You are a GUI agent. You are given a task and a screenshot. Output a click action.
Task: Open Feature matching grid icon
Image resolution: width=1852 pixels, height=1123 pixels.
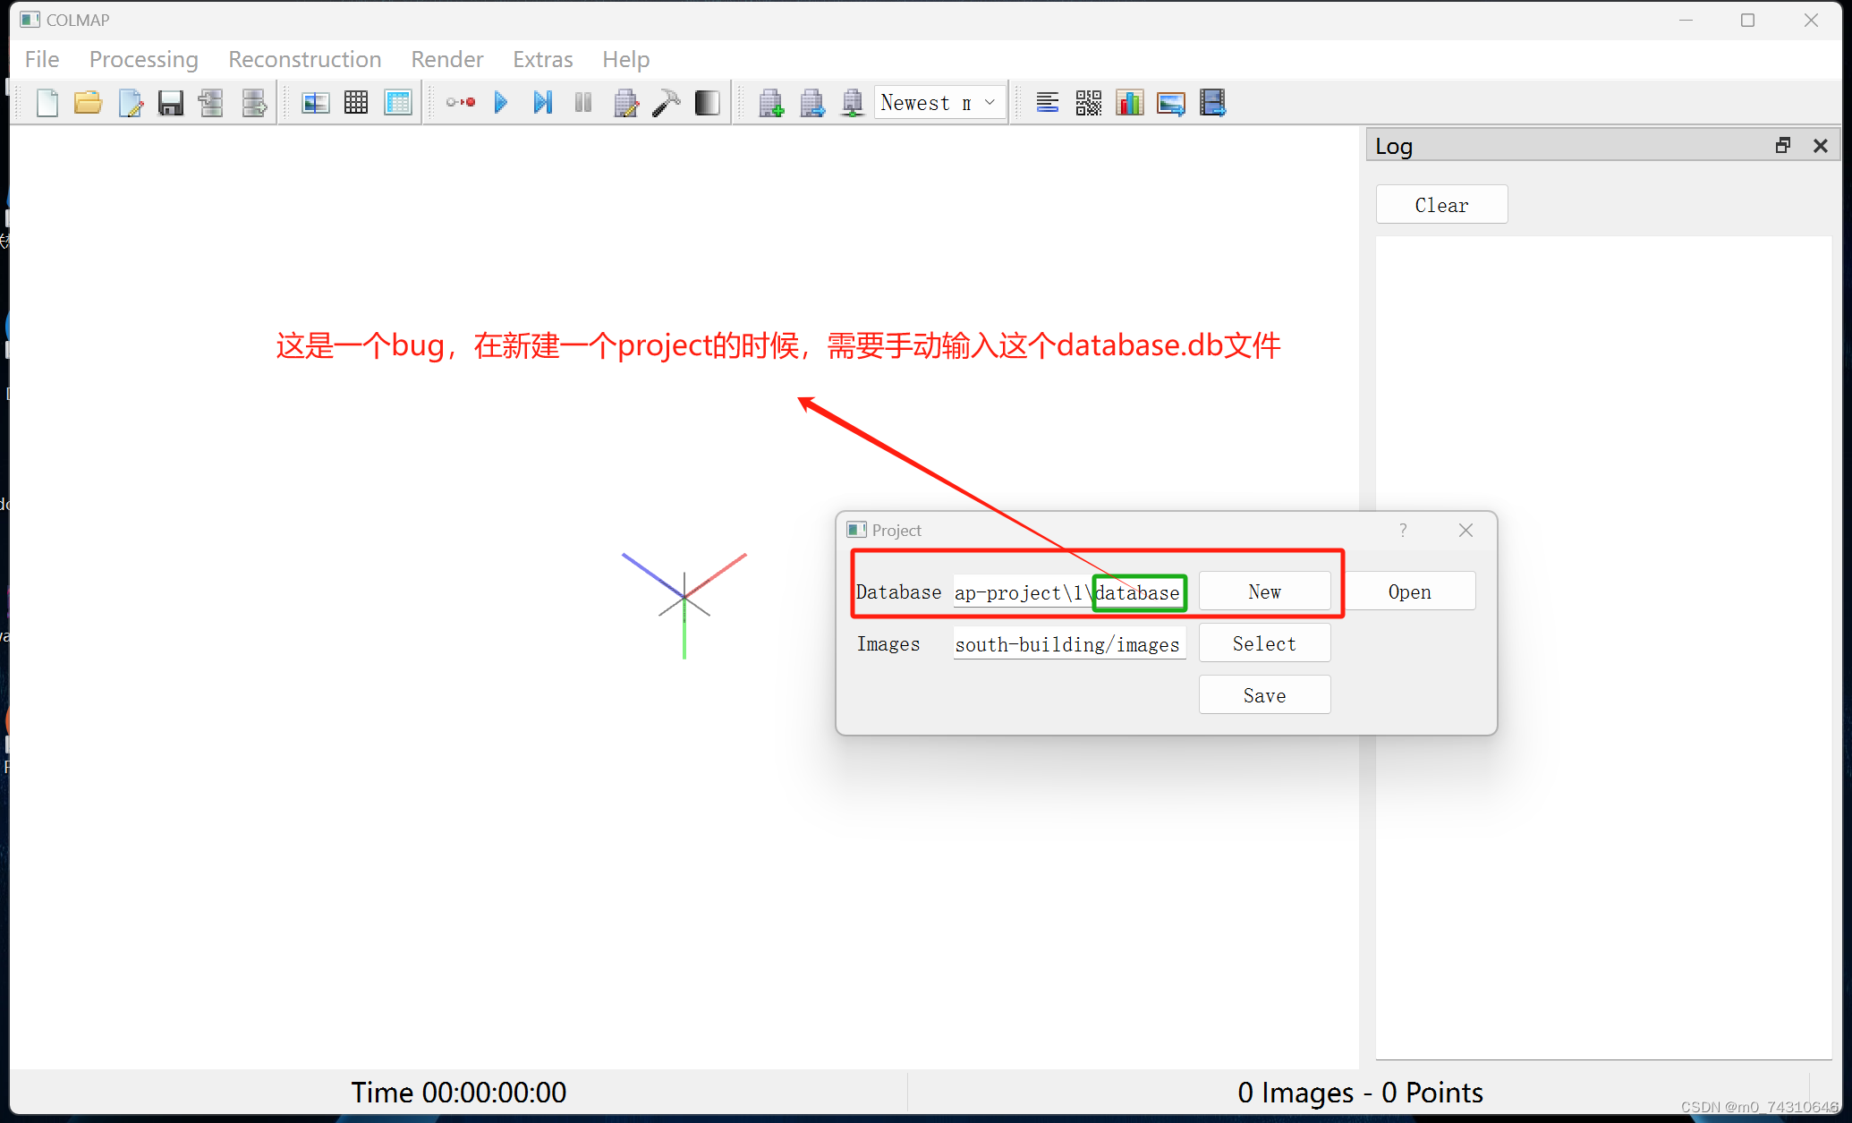[356, 103]
